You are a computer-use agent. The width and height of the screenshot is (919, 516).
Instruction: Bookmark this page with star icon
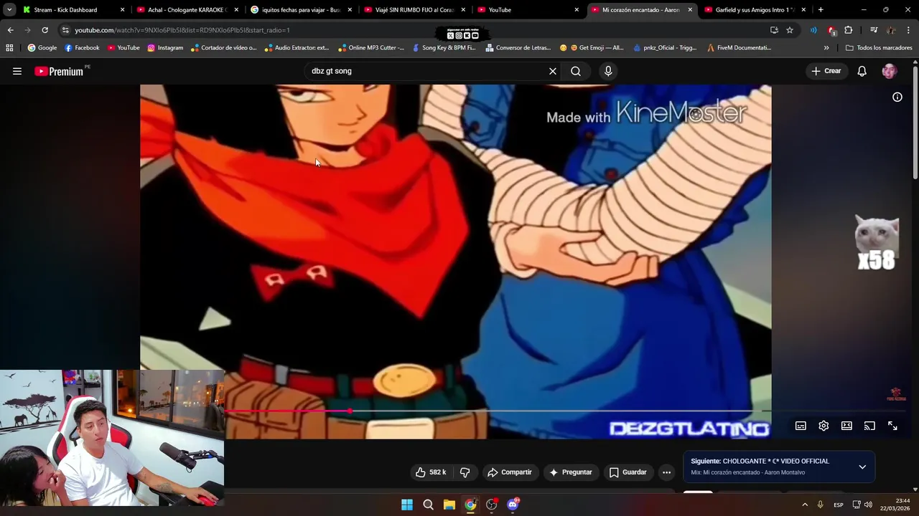pos(790,30)
